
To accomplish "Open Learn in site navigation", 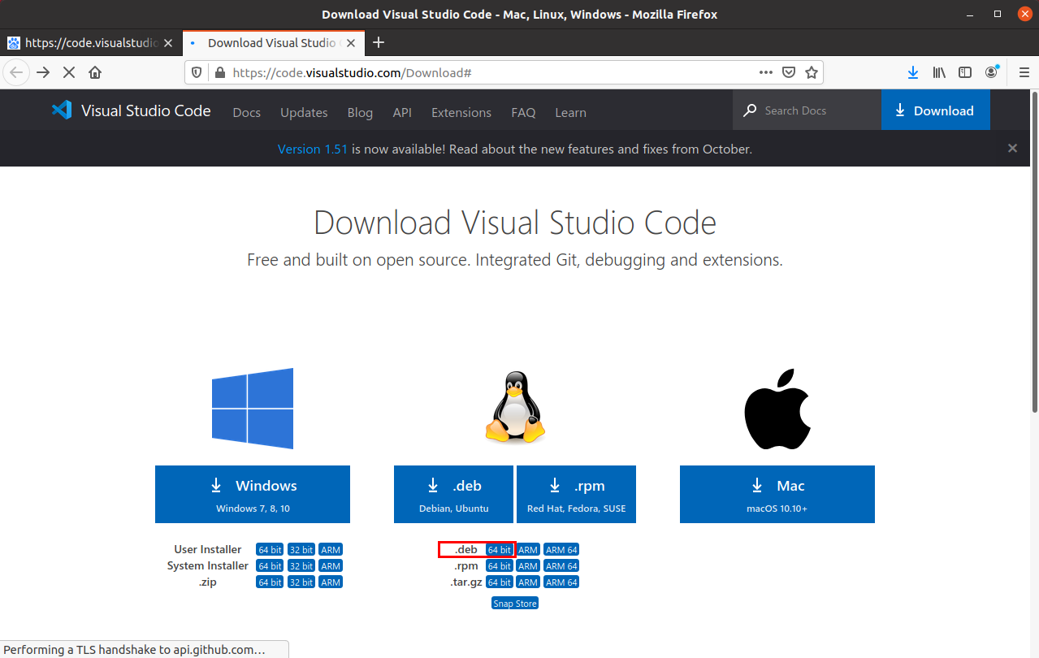I will coord(570,113).
